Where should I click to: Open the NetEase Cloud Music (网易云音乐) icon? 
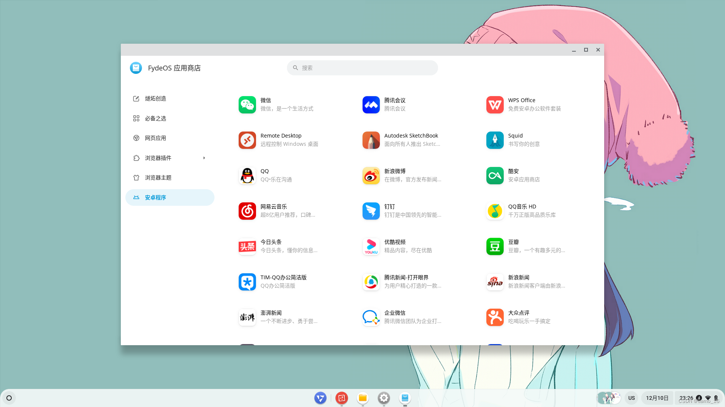pyautogui.click(x=247, y=211)
